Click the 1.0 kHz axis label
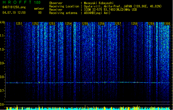173x110 pixels. pyautogui.click(x=2, y=50)
